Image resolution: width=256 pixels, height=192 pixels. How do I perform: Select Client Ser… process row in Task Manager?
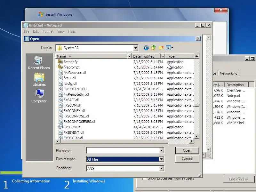tap(234, 90)
